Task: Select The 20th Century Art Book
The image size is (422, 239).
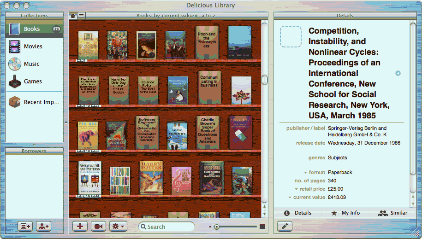Action: tap(120, 181)
